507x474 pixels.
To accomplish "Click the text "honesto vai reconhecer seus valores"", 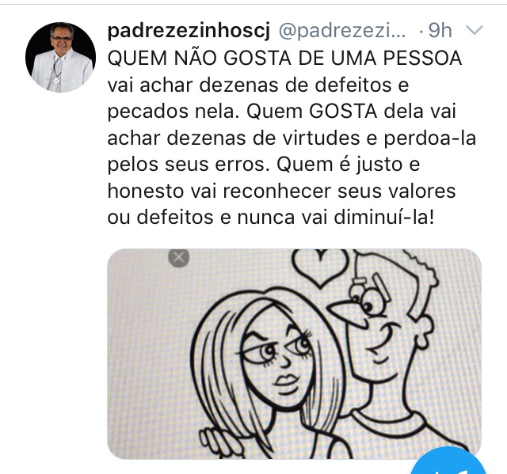I will point(282,191).
